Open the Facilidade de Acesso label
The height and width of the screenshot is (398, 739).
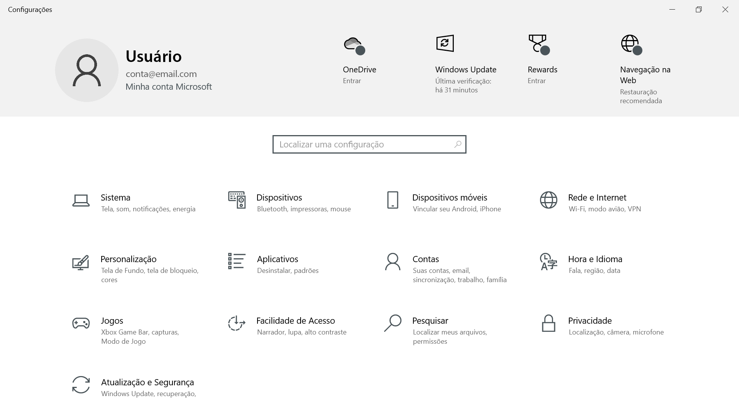tap(296, 321)
